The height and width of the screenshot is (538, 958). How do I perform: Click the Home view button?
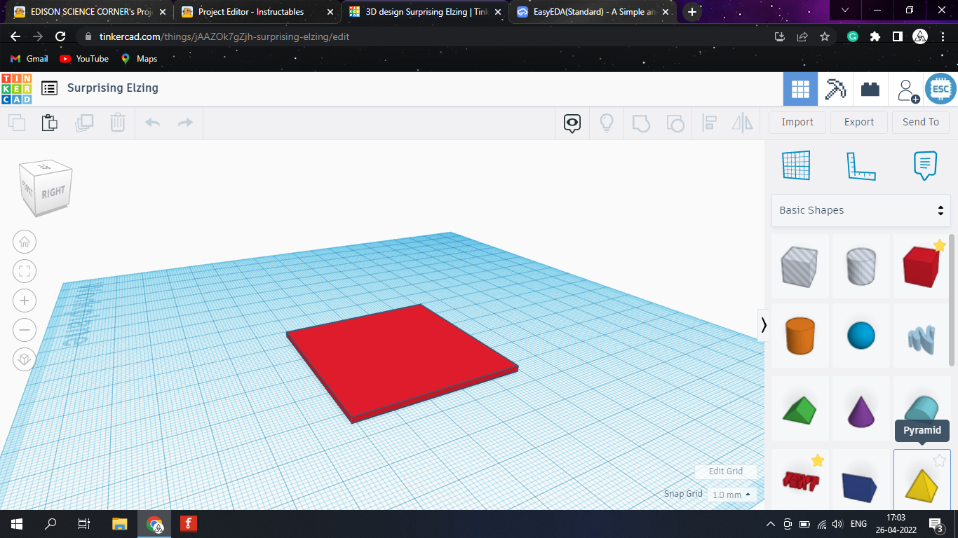click(x=25, y=242)
